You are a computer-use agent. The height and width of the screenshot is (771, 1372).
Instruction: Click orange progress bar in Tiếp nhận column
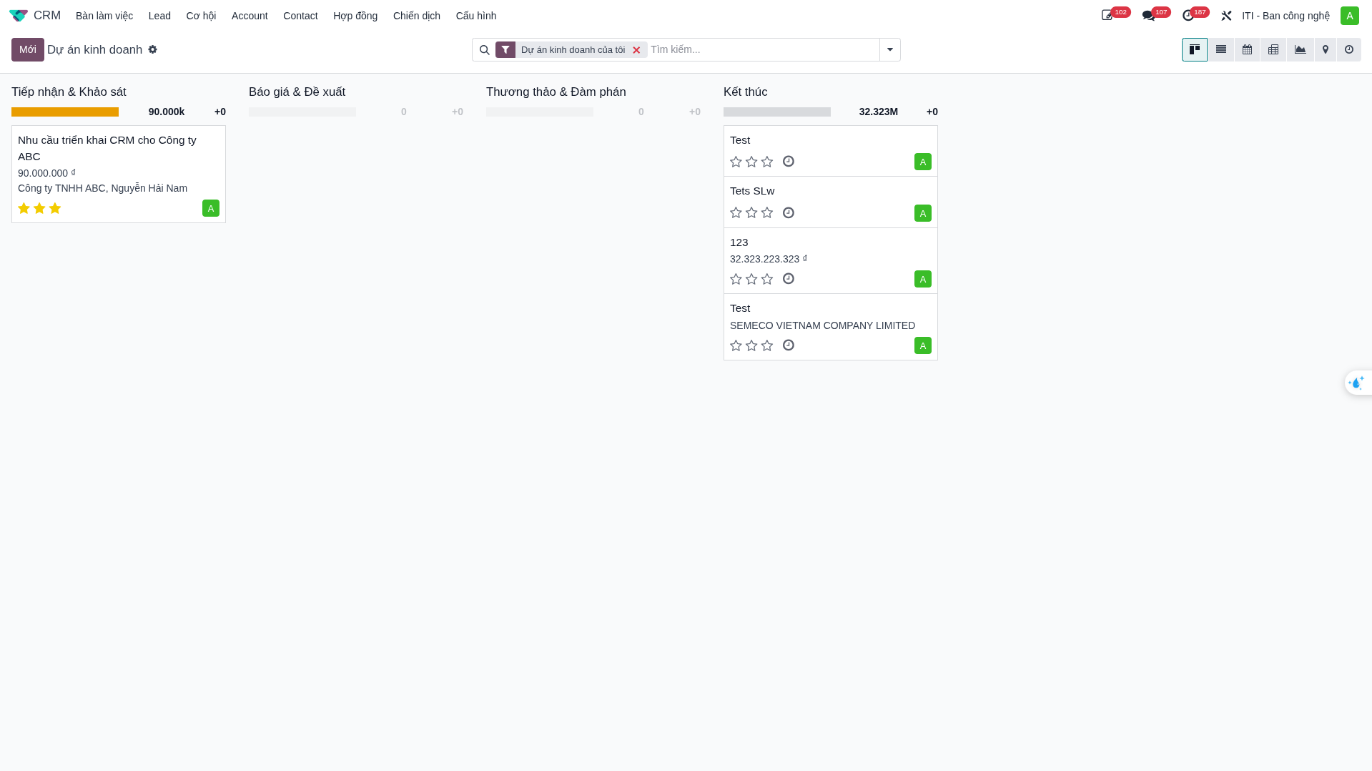(x=65, y=112)
